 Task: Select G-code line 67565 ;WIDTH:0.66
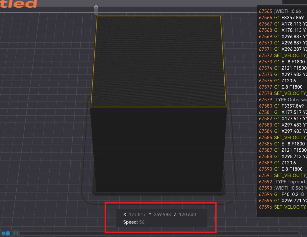(282, 12)
